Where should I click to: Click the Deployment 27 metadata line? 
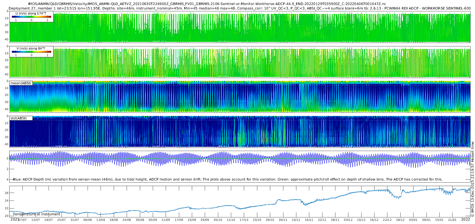coord(240,8)
